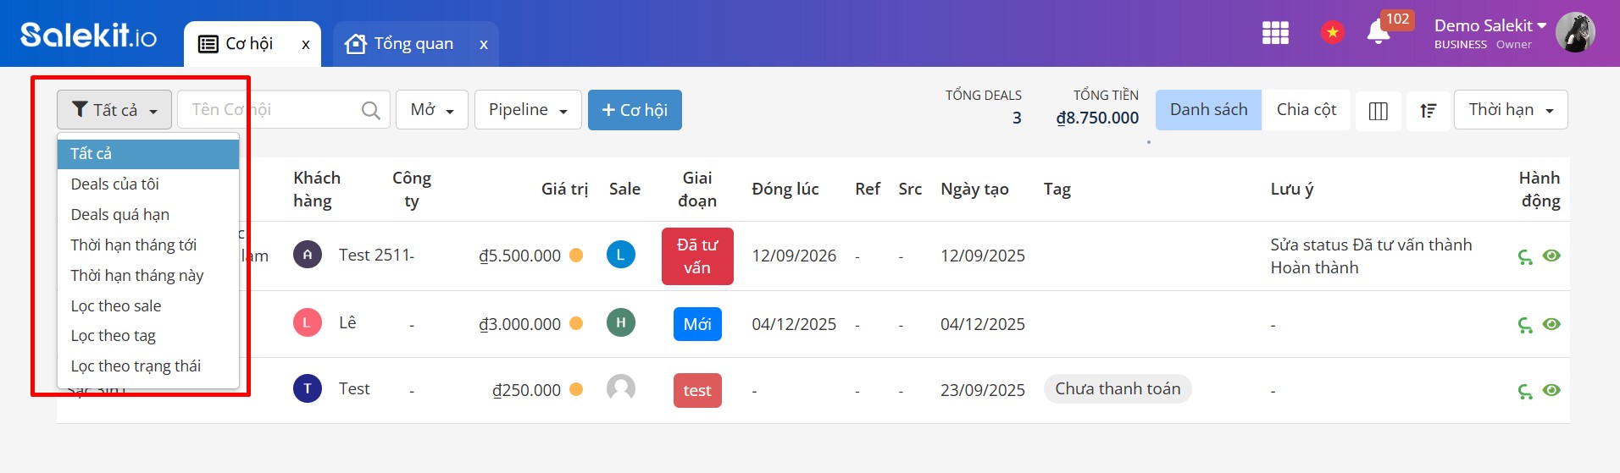This screenshot has height=473, width=1620.
Task: Switch to Chia cột view
Action: 1306,110
